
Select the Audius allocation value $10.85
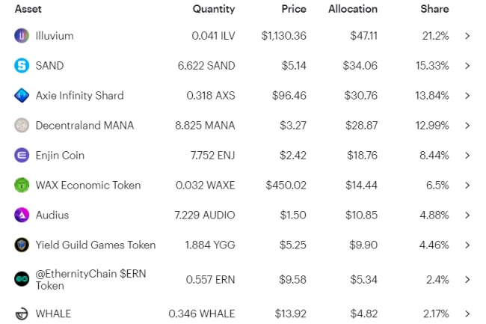coord(362,216)
